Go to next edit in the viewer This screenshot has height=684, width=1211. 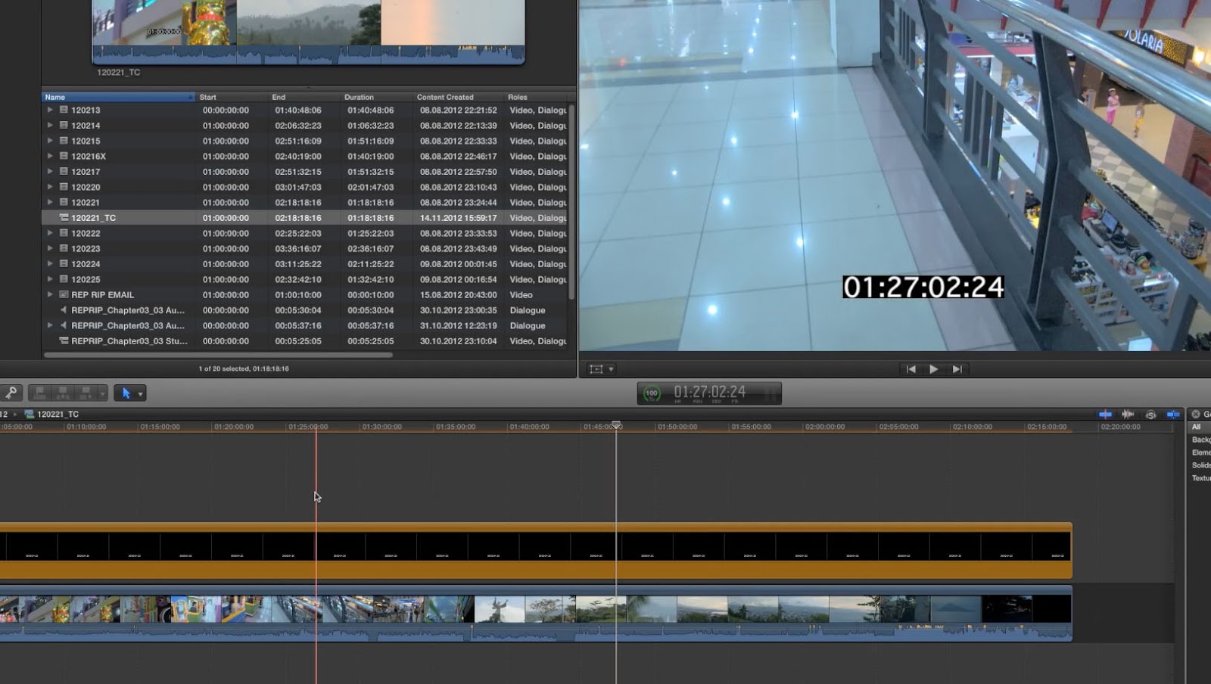(957, 368)
